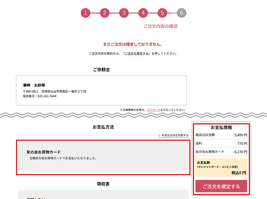Click お支払方法を変更する link
Screen dimensions: 267x199
173,135
